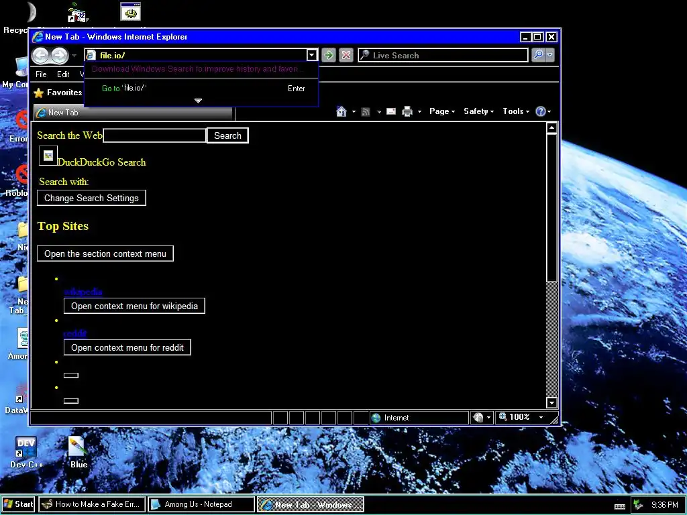Click the Print icon
The height and width of the screenshot is (515, 687).
(407, 111)
